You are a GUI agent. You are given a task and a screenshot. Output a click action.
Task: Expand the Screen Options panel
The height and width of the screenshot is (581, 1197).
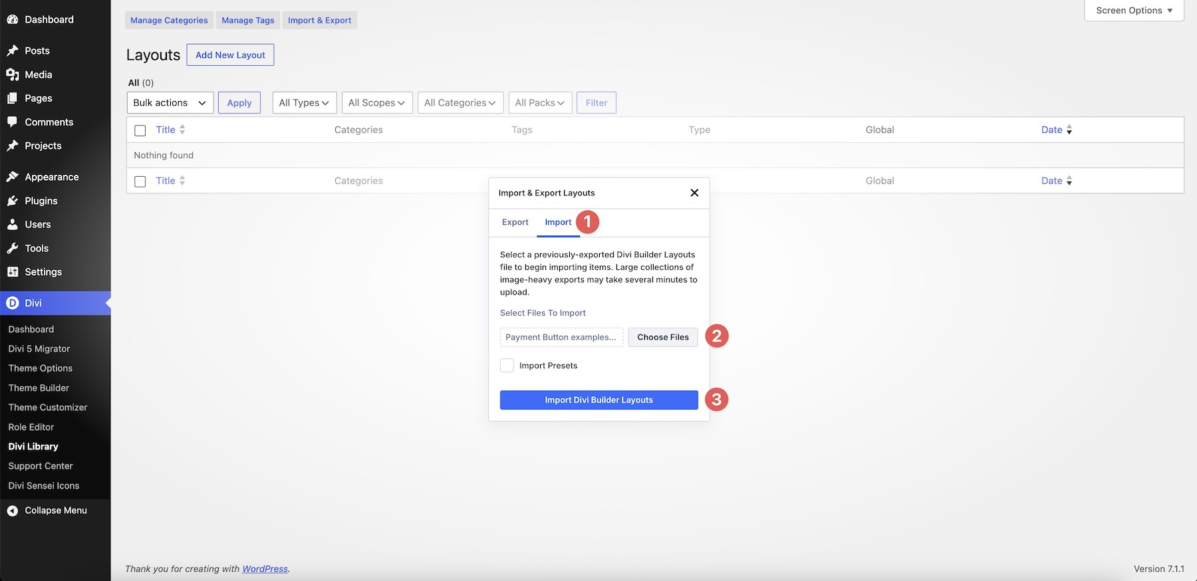1134,11
